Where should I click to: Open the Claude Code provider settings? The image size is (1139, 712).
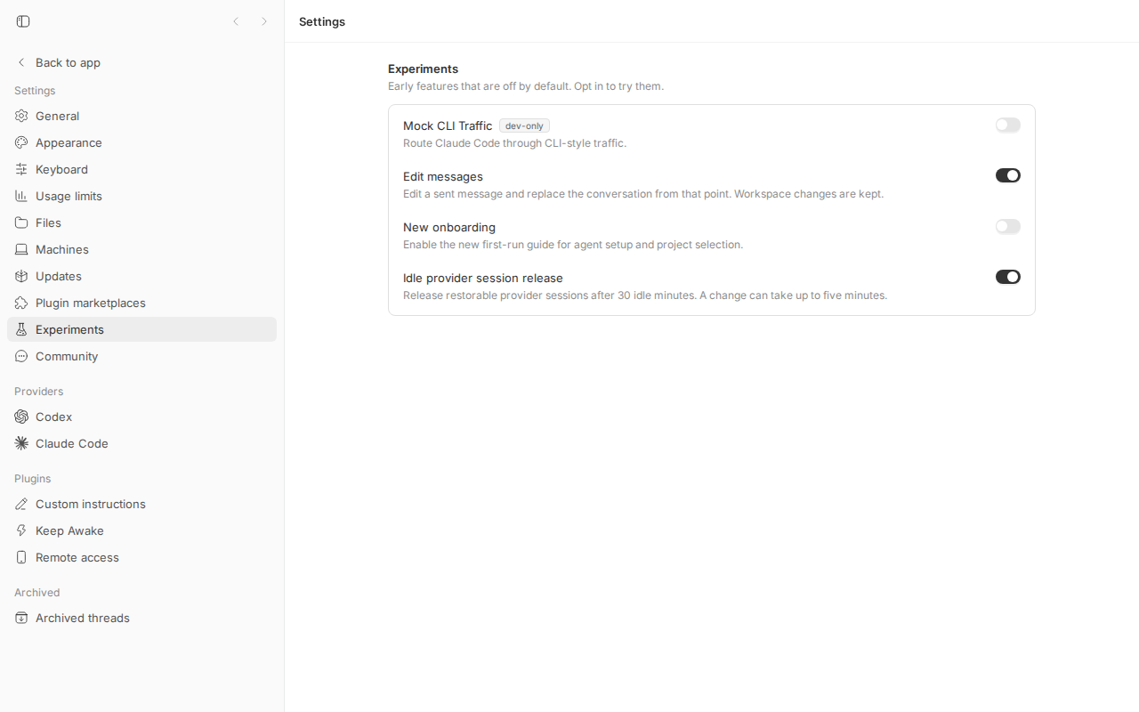pyautogui.click(x=141, y=443)
